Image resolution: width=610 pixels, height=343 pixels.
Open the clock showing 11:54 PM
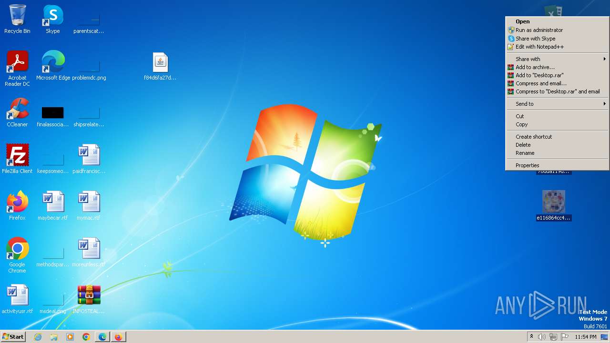click(x=586, y=337)
